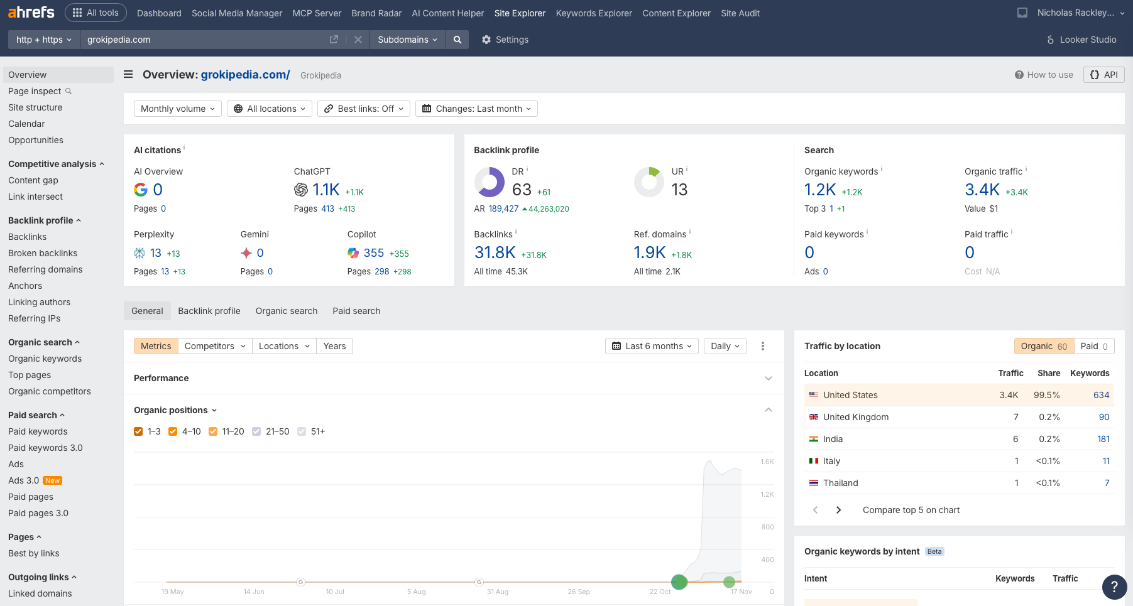The width and height of the screenshot is (1133, 606).
Task: Open the Monthly volume dropdown
Action: click(x=177, y=108)
